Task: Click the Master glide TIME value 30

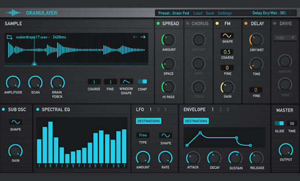Action: point(292,124)
